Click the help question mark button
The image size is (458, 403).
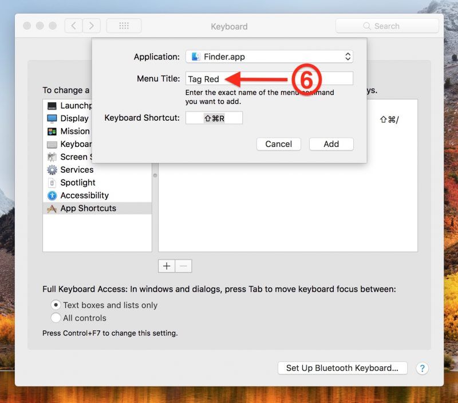pyautogui.click(x=422, y=368)
